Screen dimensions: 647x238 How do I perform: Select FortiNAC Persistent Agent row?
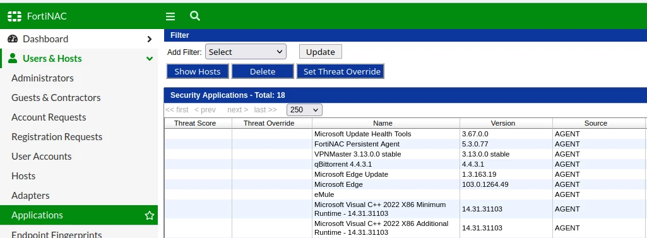click(x=406, y=144)
